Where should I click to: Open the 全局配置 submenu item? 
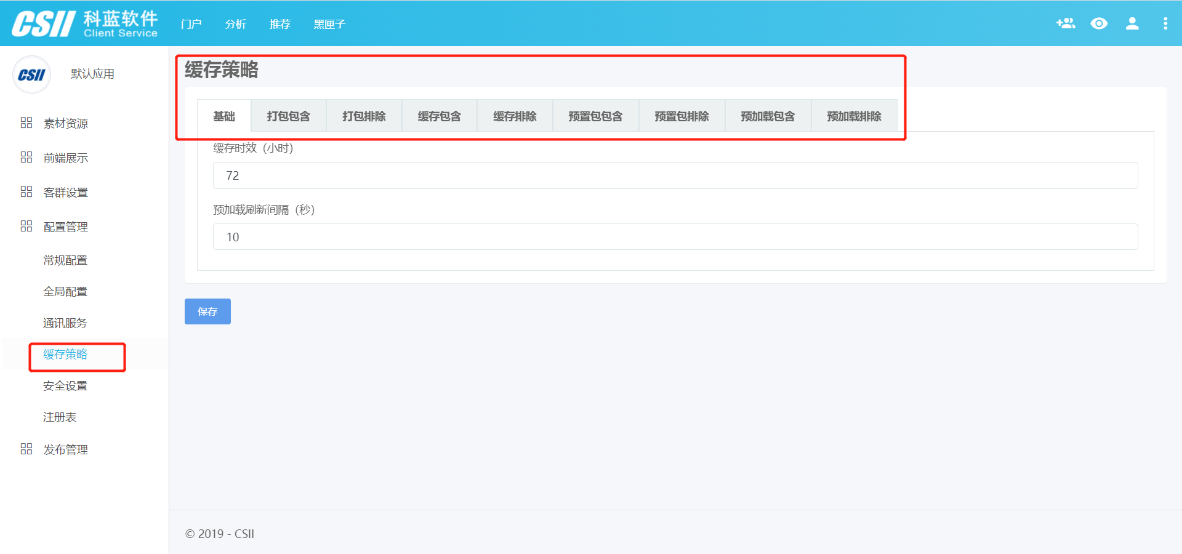tap(65, 292)
